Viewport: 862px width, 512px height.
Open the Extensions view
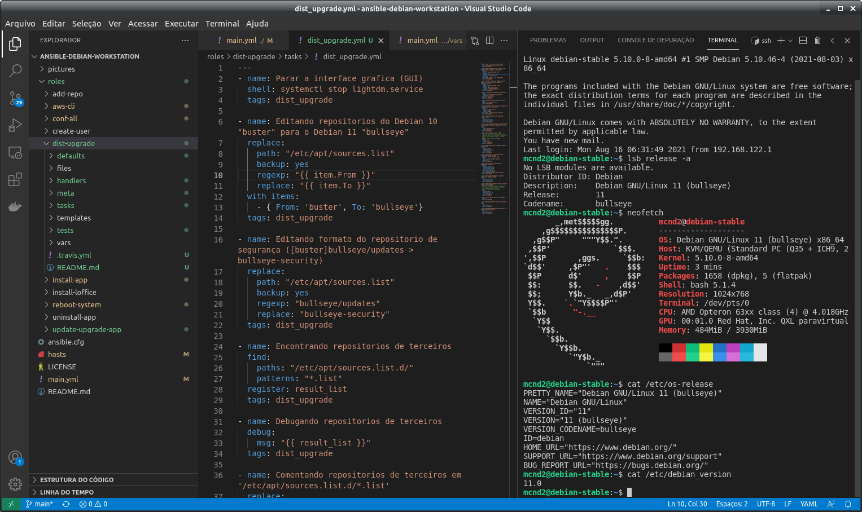15,180
